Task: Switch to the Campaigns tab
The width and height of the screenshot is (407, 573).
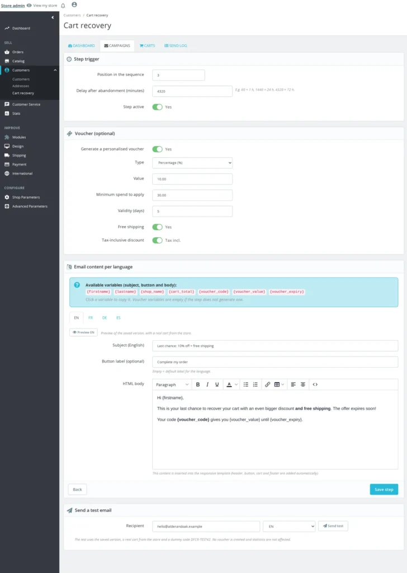Action: 117,46
